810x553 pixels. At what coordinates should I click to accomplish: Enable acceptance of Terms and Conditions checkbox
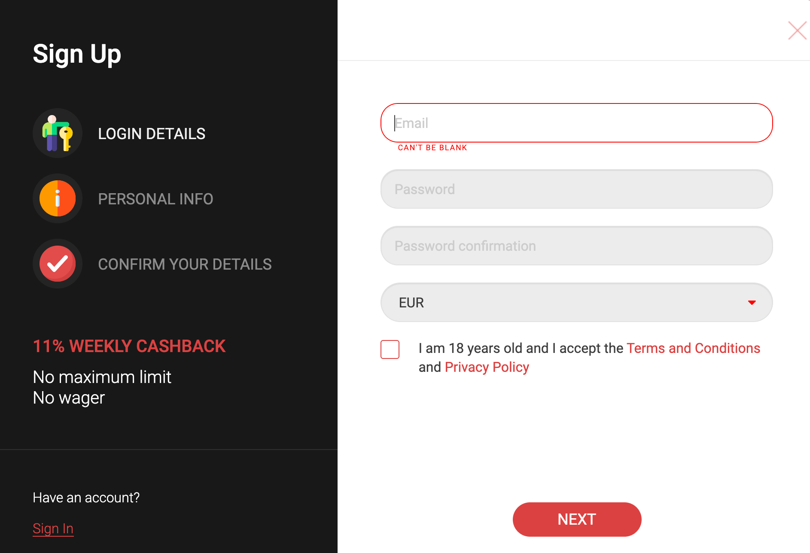(390, 350)
